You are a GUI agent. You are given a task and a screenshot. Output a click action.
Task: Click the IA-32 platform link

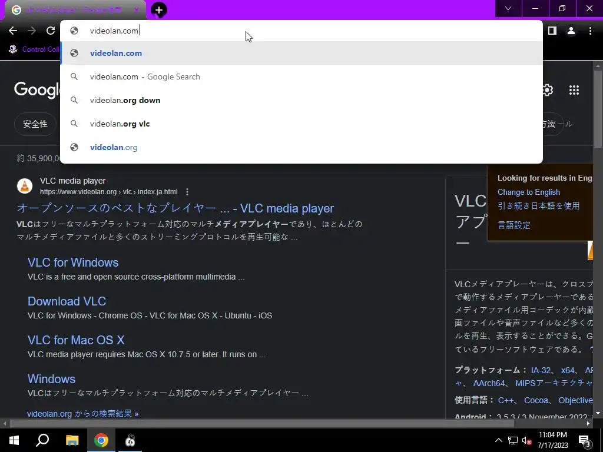point(541,370)
